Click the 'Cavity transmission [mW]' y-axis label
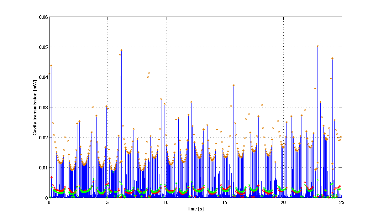The height and width of the screenshot is (222, 378). (35, 107)
